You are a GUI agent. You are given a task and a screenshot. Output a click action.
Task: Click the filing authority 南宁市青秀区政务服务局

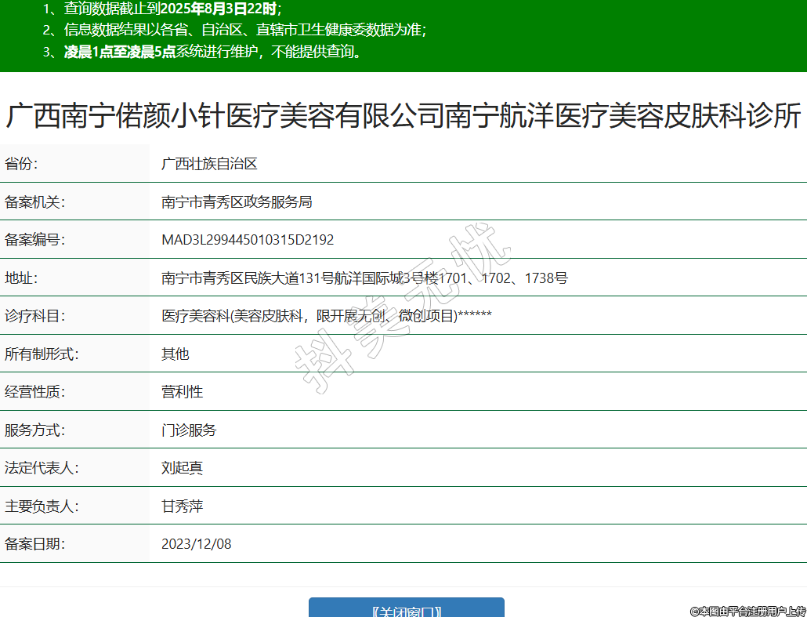click(x=237, y=202)
